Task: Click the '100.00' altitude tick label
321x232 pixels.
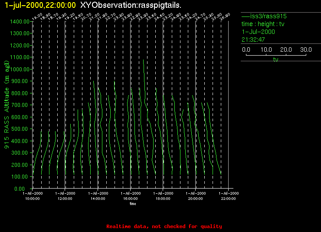Action: 20,177
